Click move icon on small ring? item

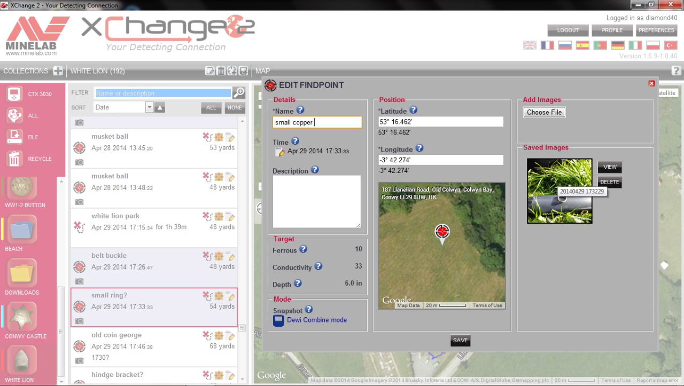coord(219,296)
